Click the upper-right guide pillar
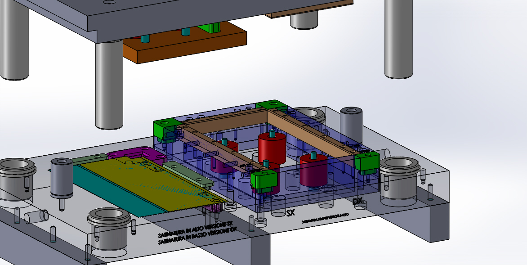 point(399,38)
